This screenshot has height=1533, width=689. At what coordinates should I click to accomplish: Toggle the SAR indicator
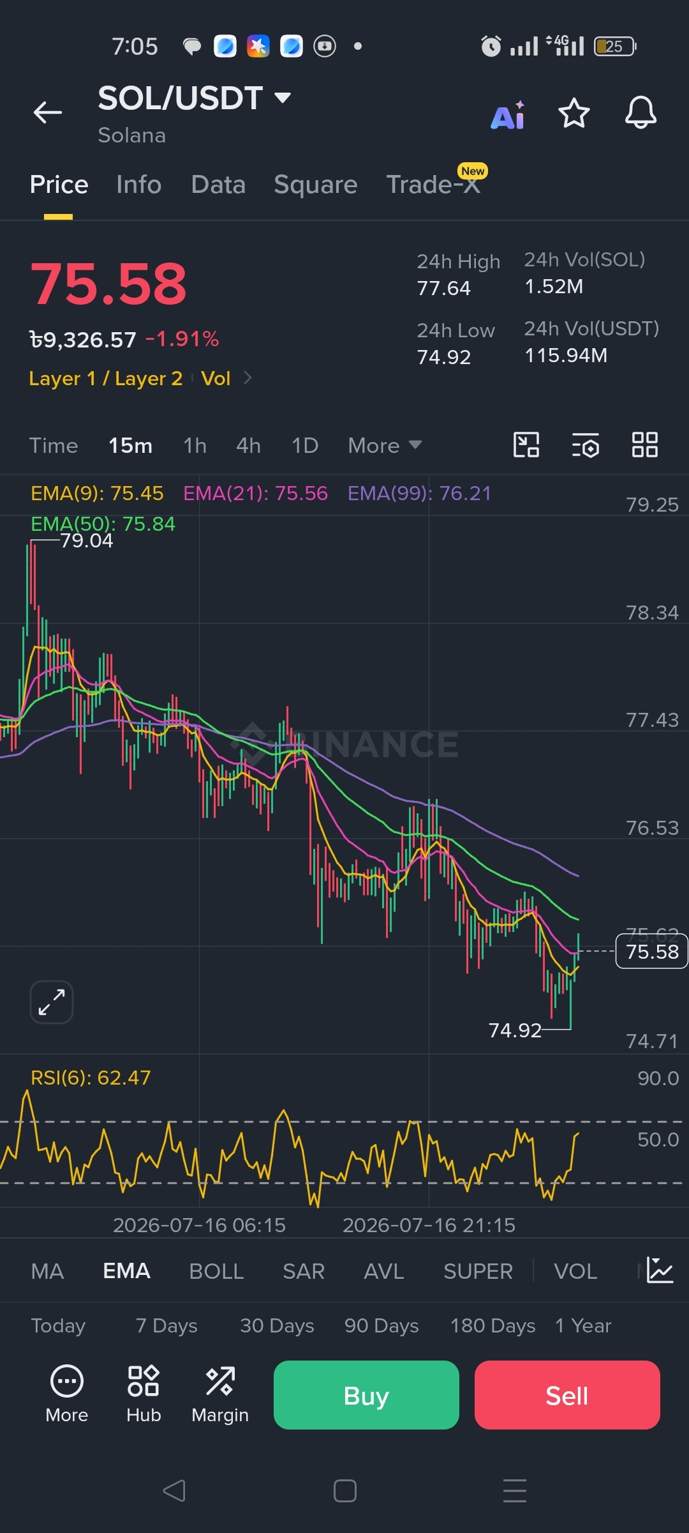tap(304, 1271)
